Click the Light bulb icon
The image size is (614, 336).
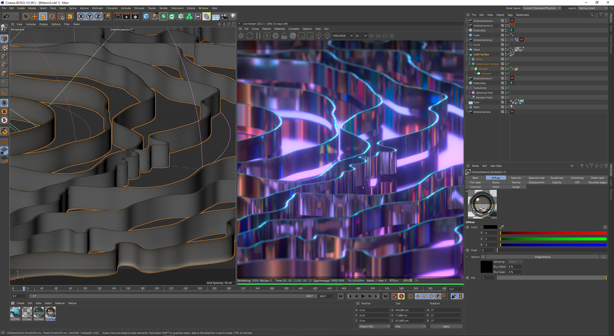click(233, 16)
